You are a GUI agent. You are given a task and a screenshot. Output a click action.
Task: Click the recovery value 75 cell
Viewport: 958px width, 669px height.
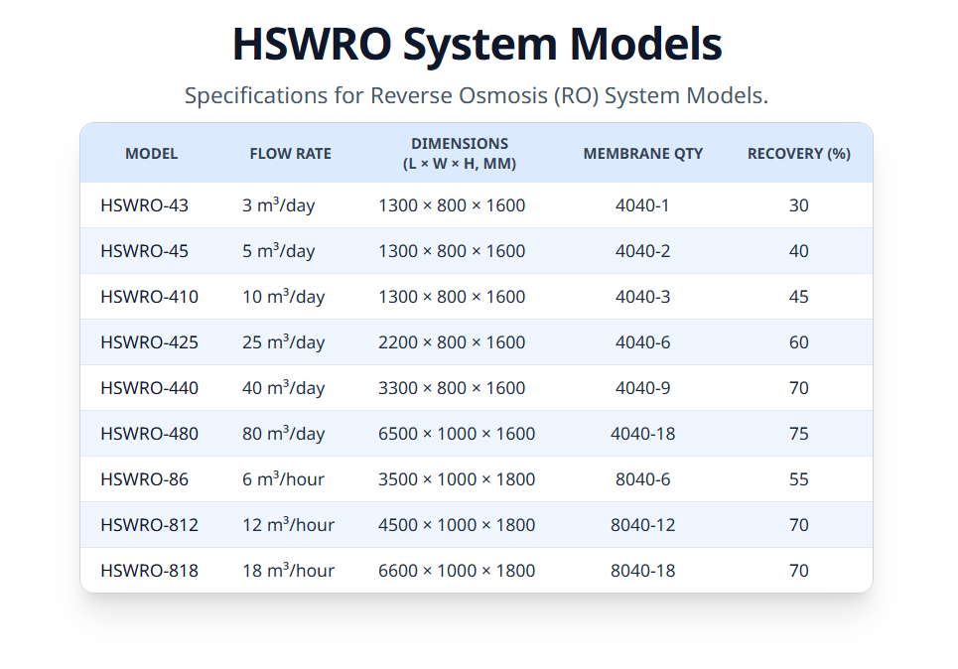pos(798,434)
